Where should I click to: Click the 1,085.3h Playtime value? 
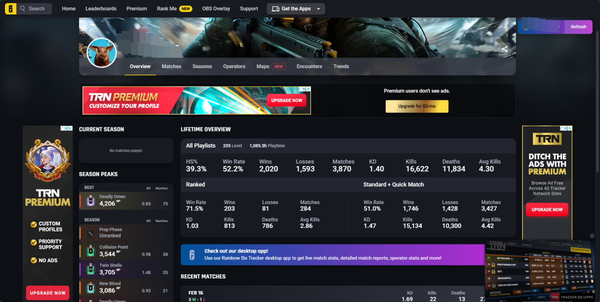(x=267, y=145)
